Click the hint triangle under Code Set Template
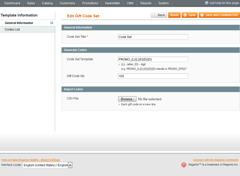This screenshot has height=176, width=240. pyautogui.click(x=119, y=64)
